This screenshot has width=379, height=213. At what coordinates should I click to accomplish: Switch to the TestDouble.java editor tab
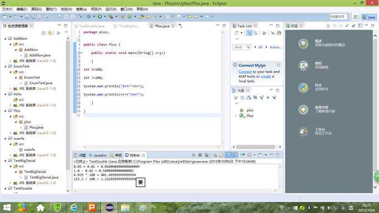92,26
